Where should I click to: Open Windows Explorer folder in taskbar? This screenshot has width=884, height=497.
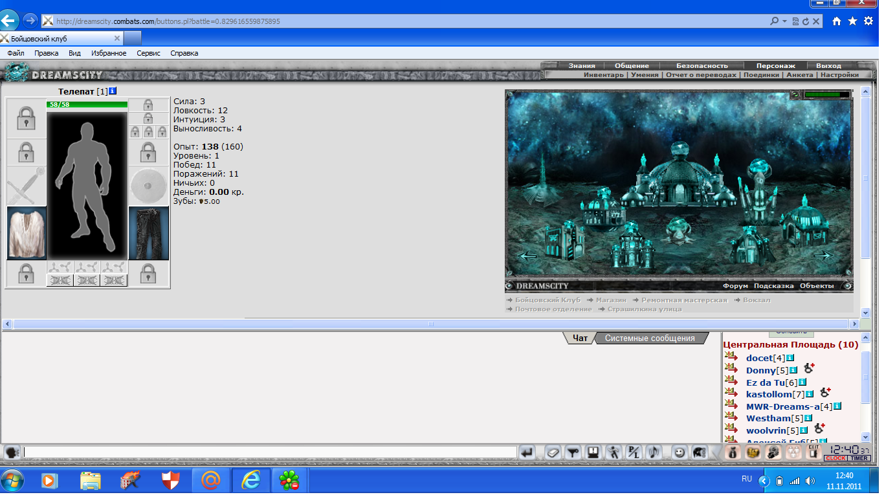[90, 481]
